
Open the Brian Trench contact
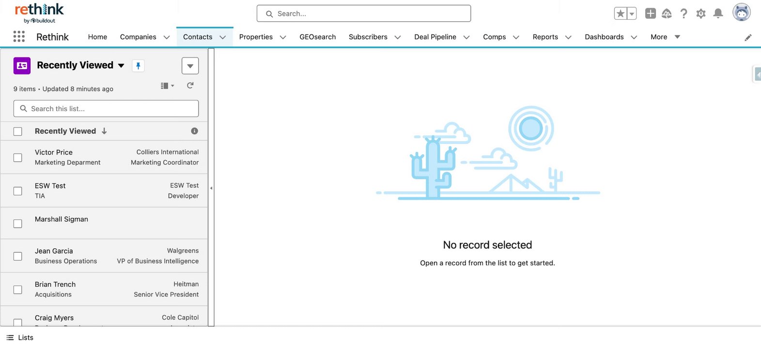(x=55, y=284)
